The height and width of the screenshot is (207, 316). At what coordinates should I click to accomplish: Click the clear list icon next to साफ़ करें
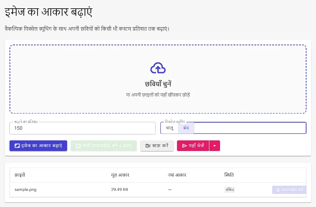coord(148,145)
